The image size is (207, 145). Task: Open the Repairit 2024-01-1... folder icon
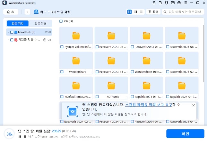point(147,85)
